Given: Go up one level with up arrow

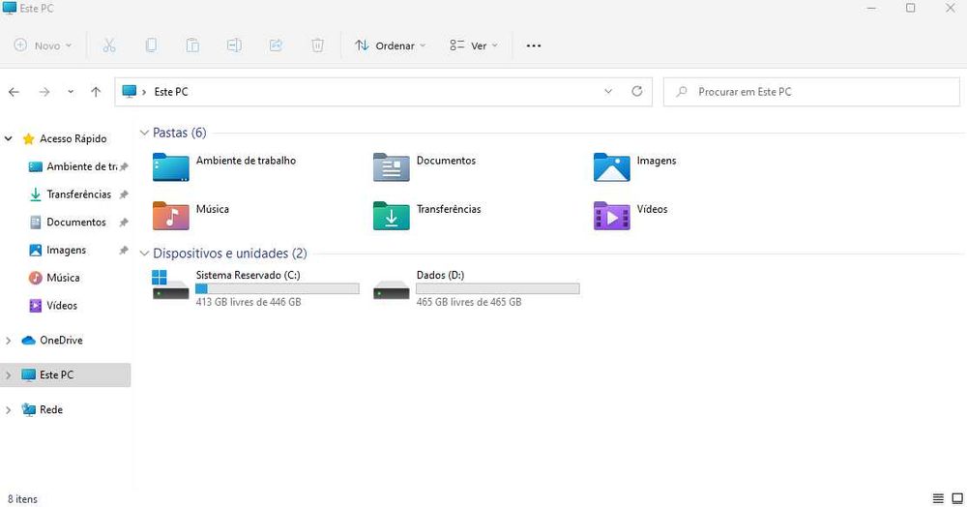Looking at the screenshot, I should coord(96,92).
